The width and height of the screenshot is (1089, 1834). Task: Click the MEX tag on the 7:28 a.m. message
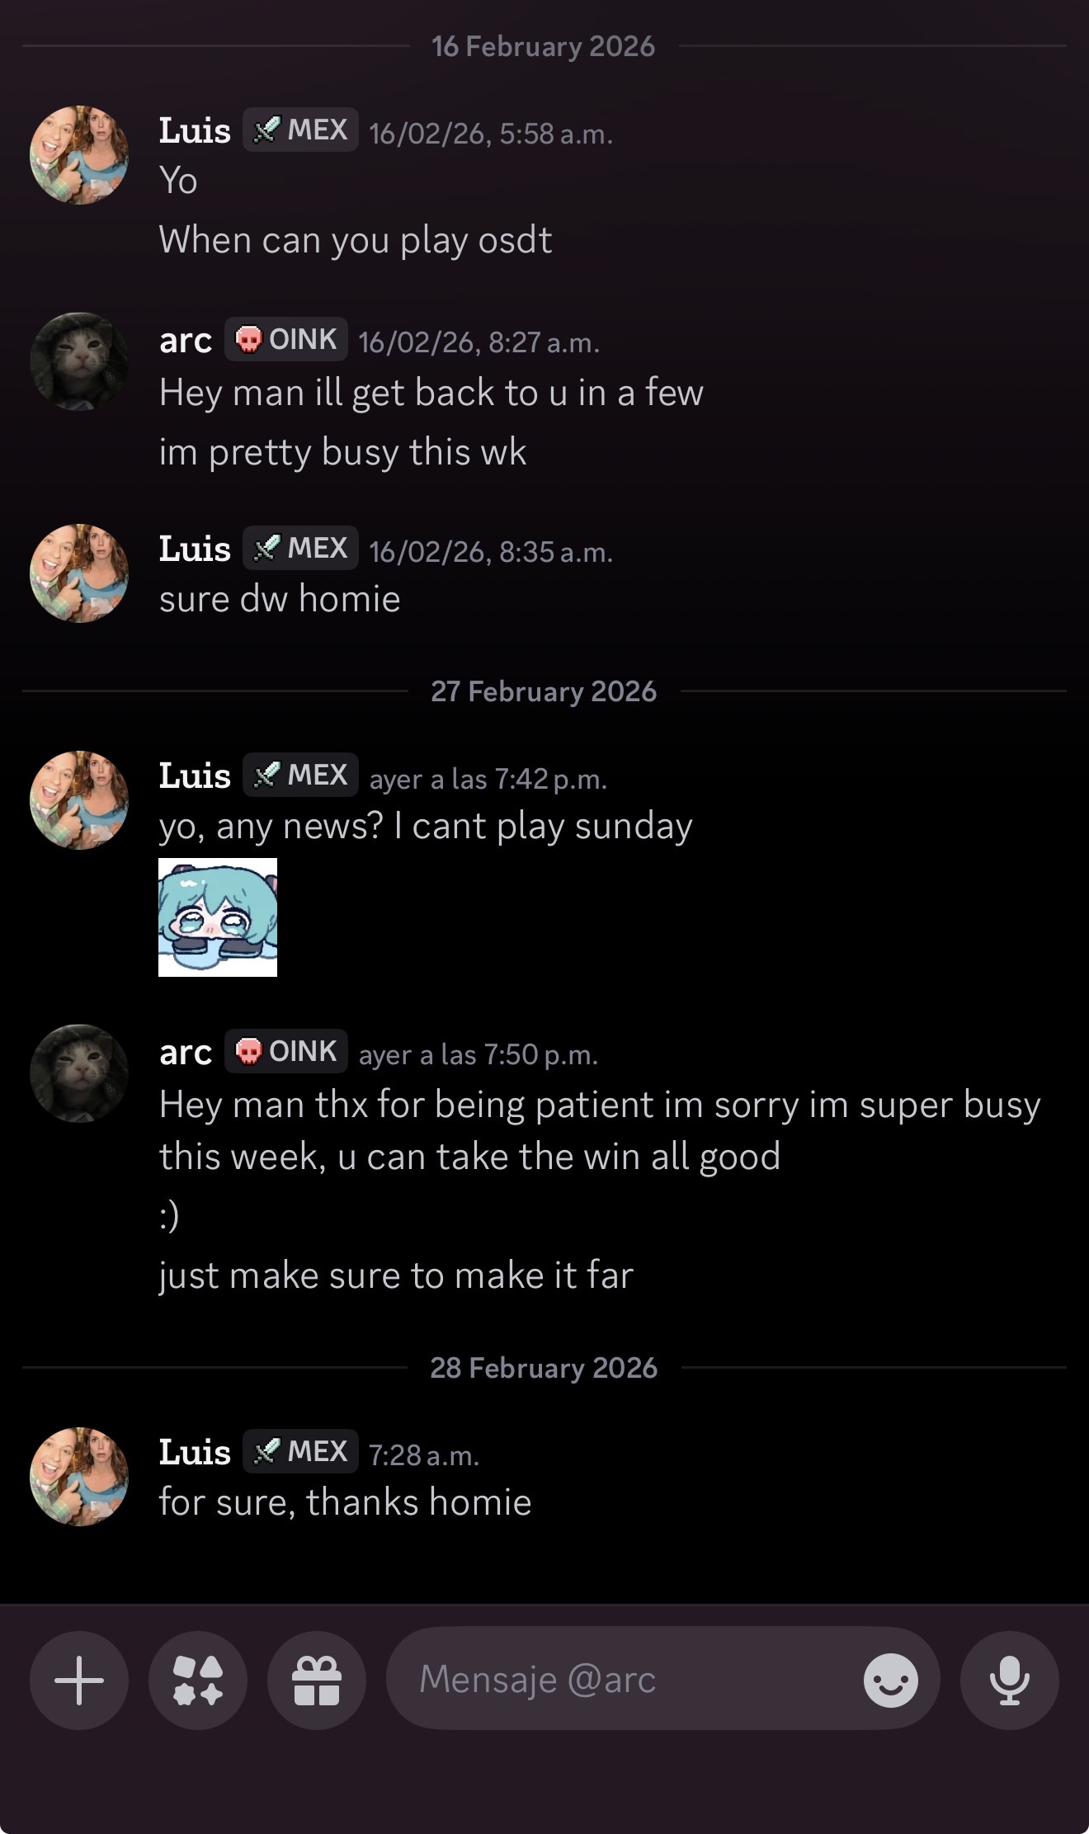point(301,1451)
